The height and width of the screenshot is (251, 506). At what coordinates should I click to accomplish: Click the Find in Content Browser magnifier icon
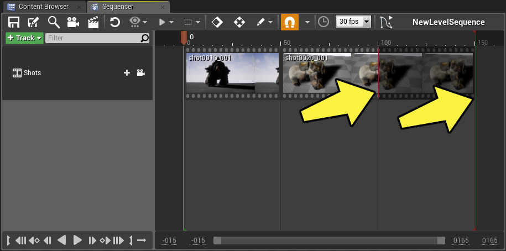pyautogui.click(x=54, y=22)
